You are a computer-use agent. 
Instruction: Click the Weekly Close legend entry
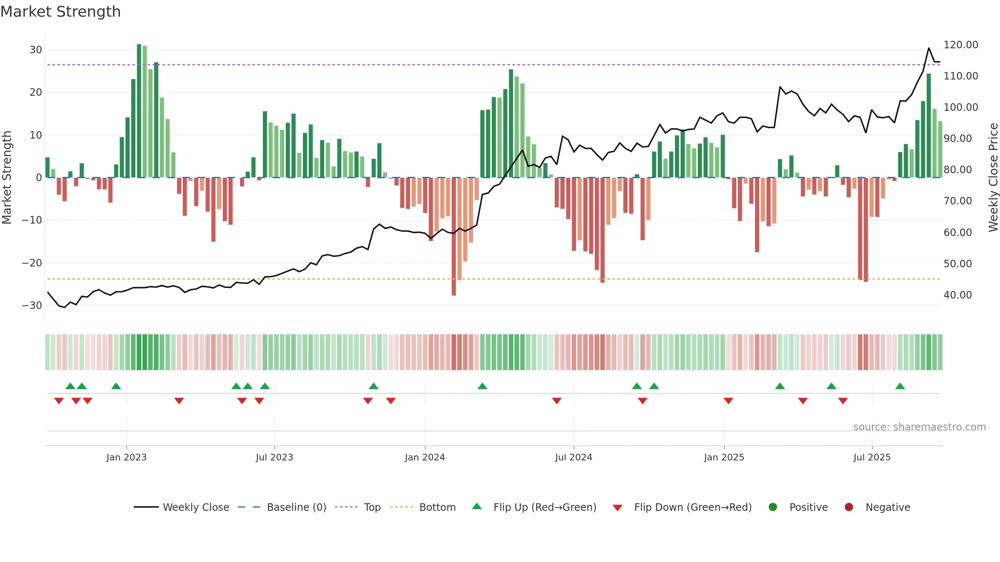(x=182, y=507)
